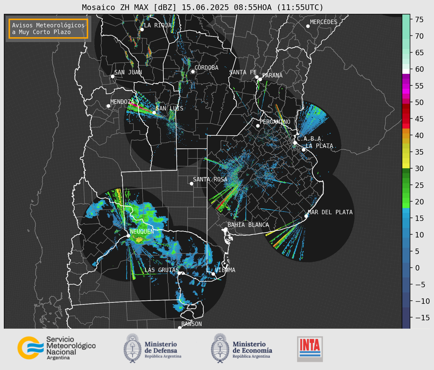Click the 'MENDOZA' label text

point(122,102)
